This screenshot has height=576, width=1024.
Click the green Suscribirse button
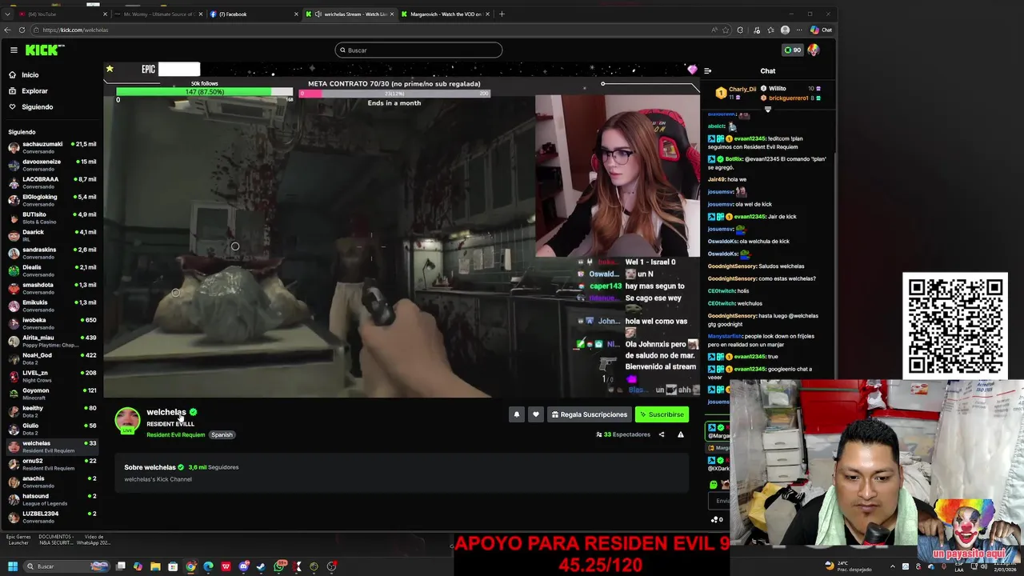pos(662,414)
